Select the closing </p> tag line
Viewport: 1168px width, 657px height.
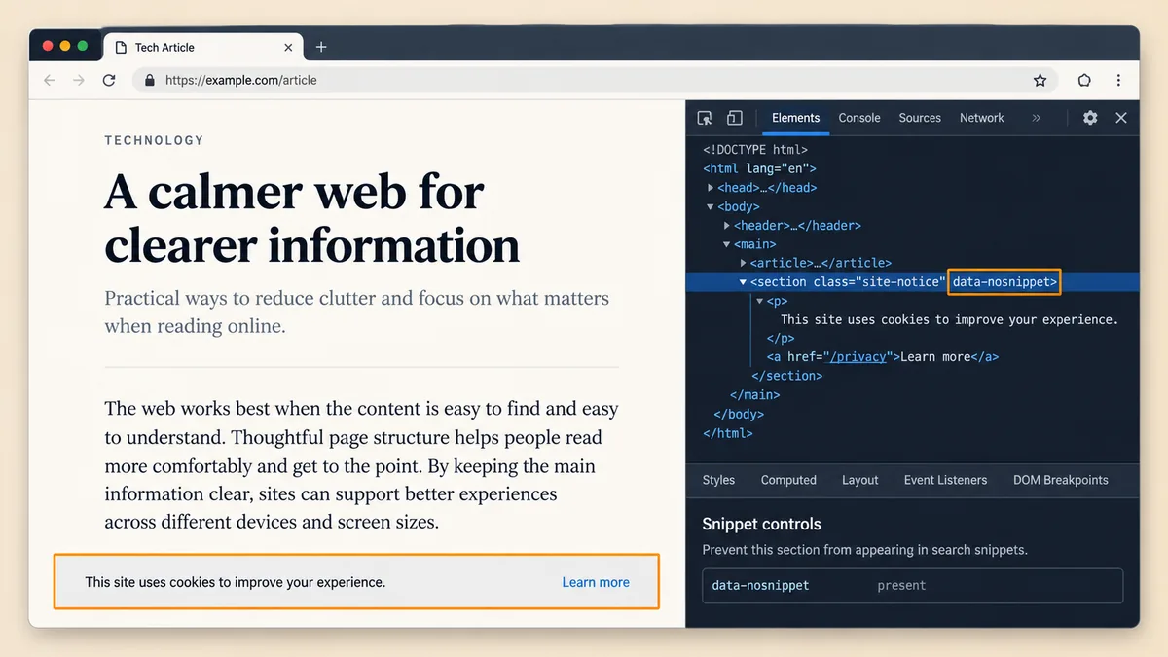click(781, 339)
